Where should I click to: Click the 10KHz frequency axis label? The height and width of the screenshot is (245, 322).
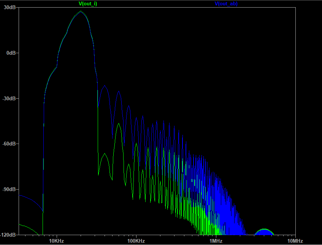[x=57, y=241]
